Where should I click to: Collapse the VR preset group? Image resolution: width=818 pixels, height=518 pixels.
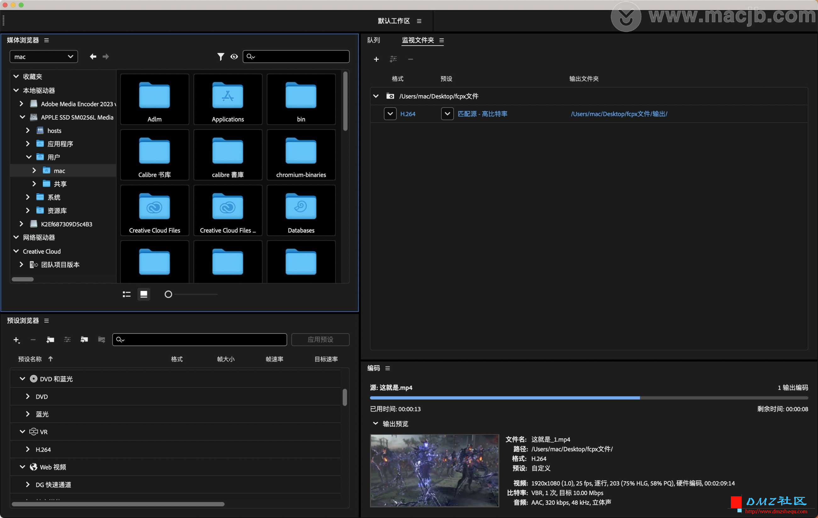(x=22, y=432)
